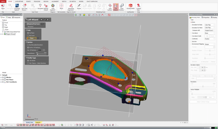The image size is (218, 129).
Task: Select 3D Sketch profile type
Action: [x=28, y=61]
